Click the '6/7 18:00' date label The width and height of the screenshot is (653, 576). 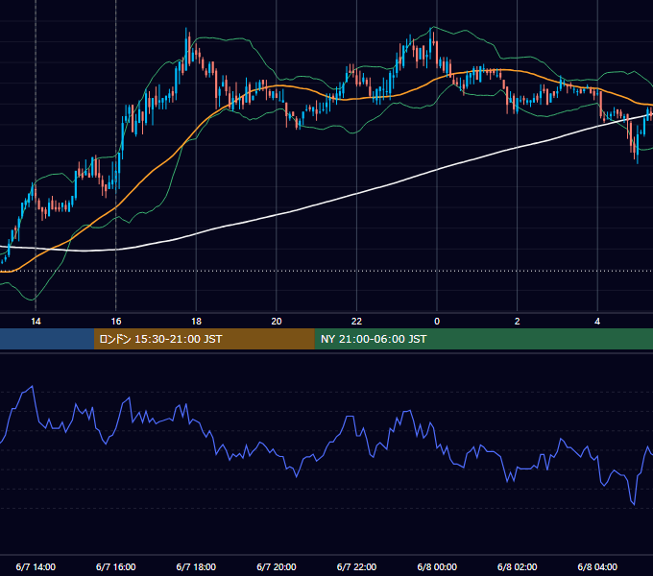click(x=196, y=566)
